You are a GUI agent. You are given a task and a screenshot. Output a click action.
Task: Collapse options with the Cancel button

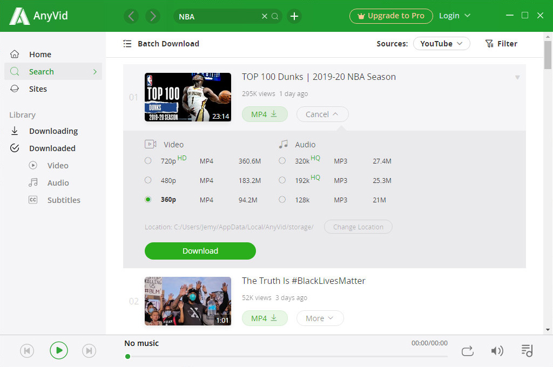coord(322,114)
